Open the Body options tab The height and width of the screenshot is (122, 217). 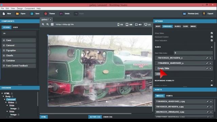tap(158, 26)
